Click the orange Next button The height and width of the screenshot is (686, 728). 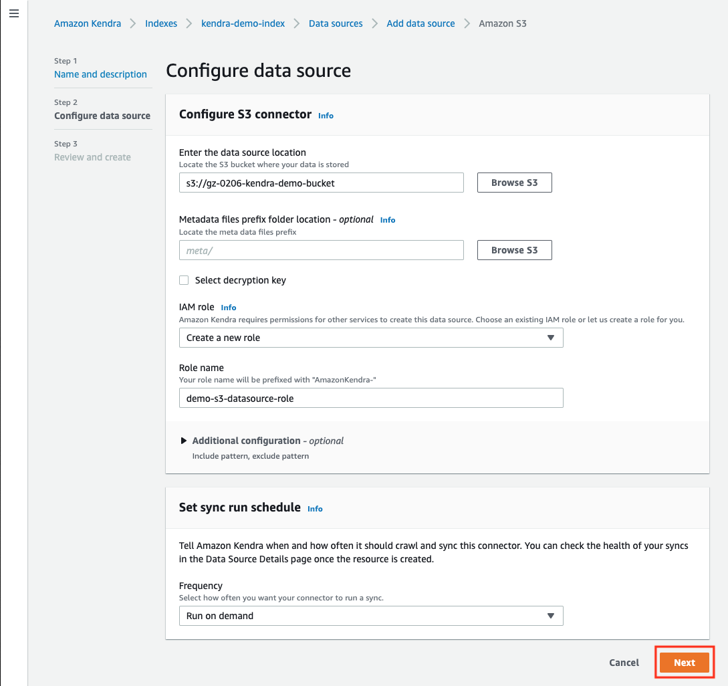pyautogui.click(x=685, y=663)
